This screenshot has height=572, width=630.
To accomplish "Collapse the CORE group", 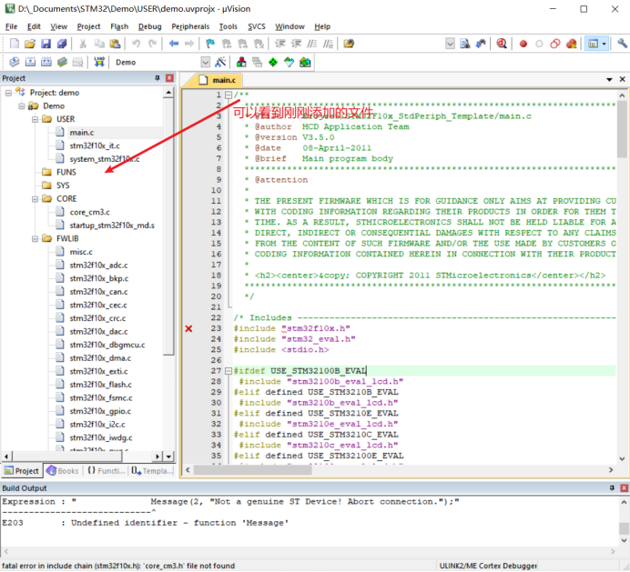I will point(35,198).
